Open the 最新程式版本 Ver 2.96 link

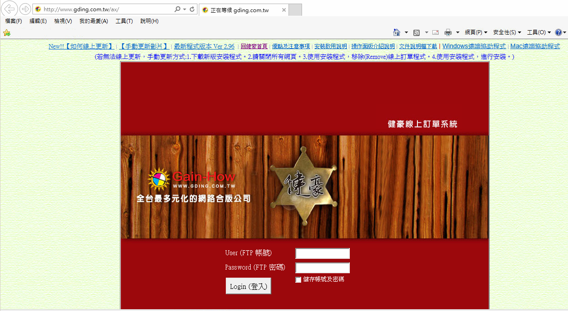click(204, 46)
